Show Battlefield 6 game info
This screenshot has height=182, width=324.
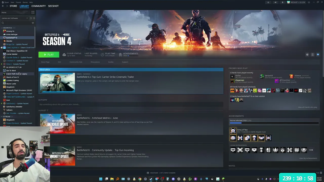coord(313,55)
